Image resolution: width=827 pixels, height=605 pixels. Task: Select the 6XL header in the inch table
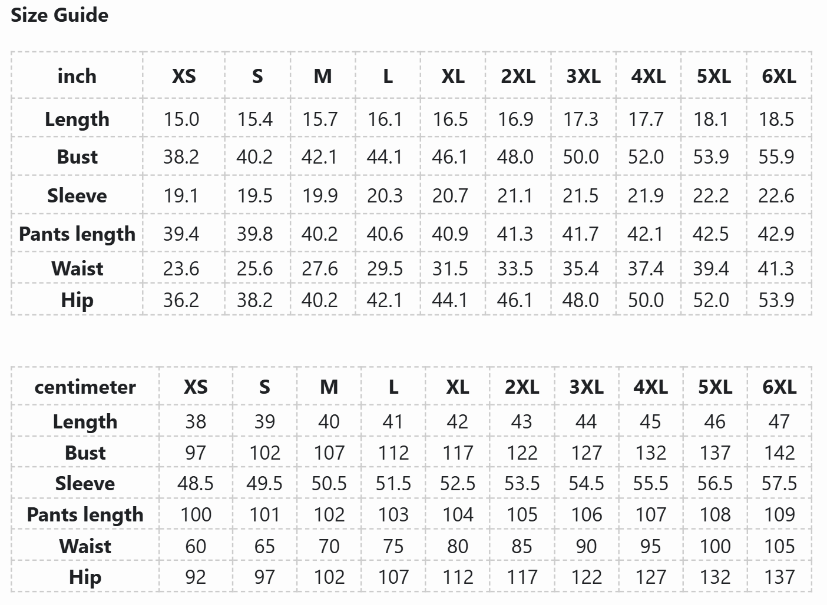(x=779, y=76)
